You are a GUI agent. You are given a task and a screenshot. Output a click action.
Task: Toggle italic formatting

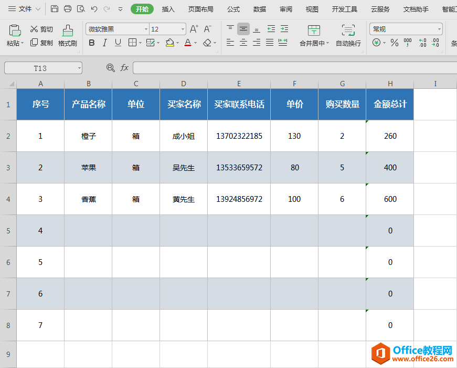coord(104,43)
